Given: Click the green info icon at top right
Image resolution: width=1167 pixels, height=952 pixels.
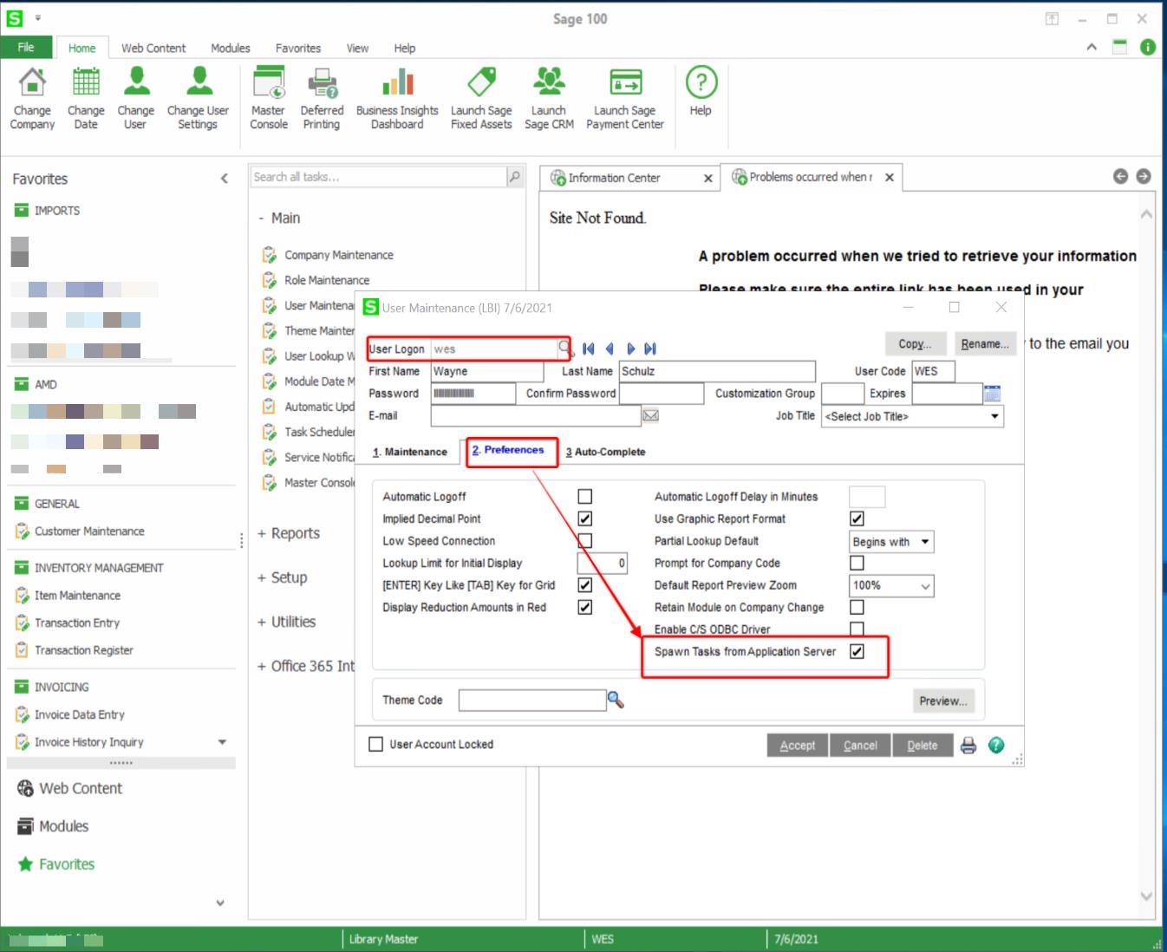Looking at the screenshot, I should click(x=1148, y=47).
